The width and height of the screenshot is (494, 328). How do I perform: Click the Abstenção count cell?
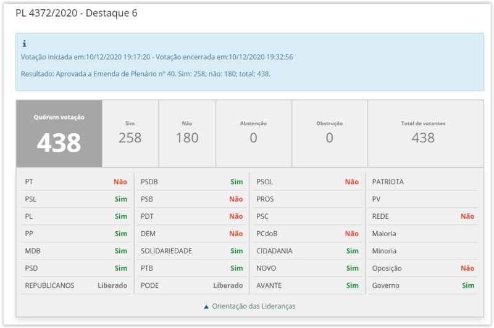pyautogui.click(x=253, y=134)
